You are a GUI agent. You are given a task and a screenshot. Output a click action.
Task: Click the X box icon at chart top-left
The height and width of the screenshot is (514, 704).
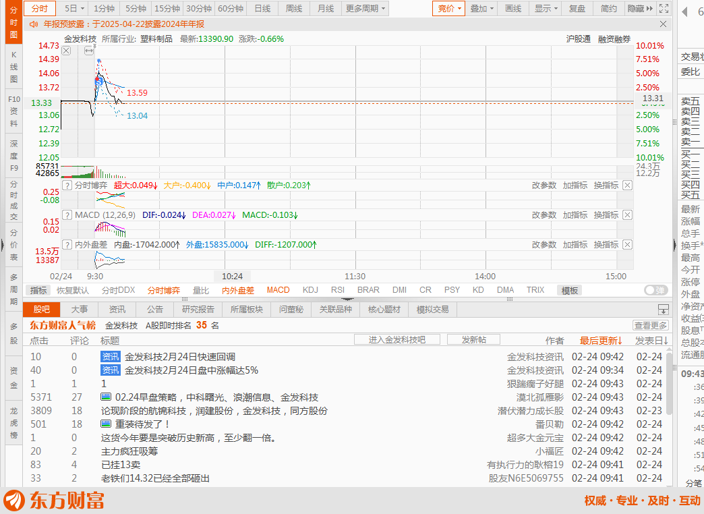coord(66,51)
